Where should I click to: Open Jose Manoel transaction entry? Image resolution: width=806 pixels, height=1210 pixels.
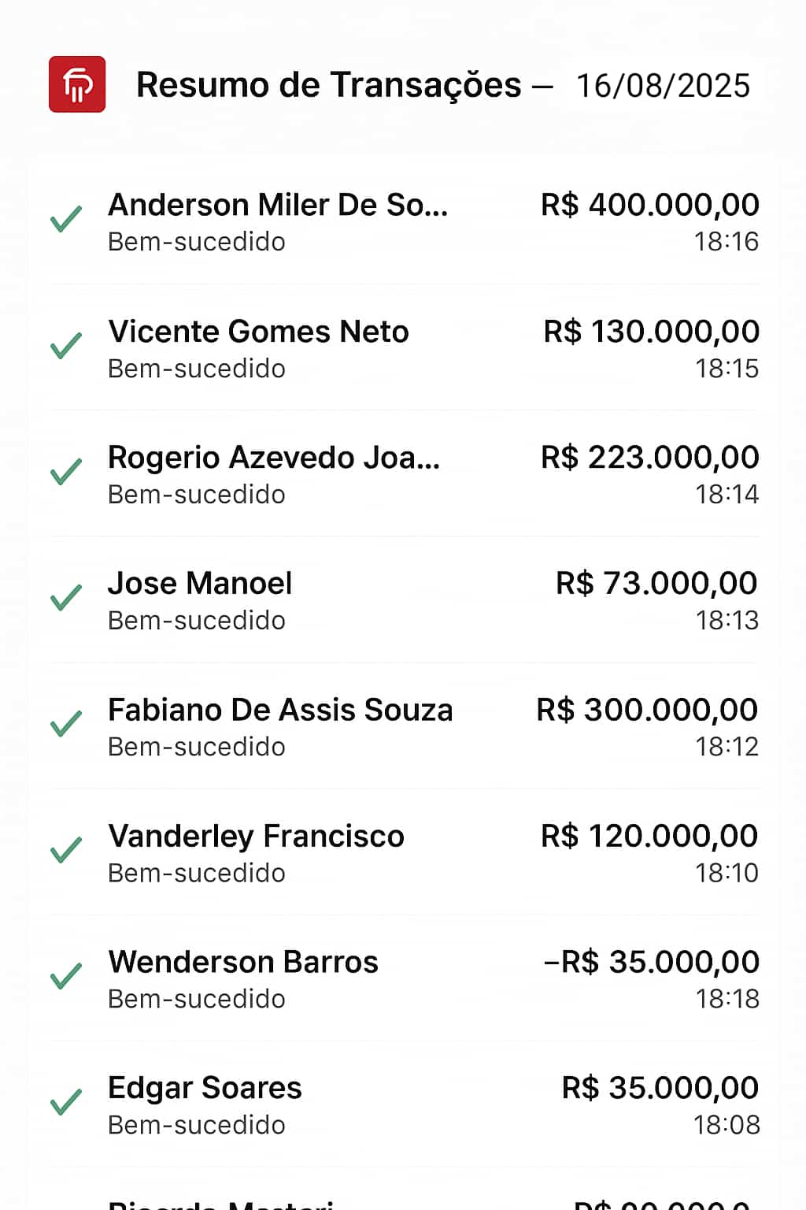pos(405,599)
